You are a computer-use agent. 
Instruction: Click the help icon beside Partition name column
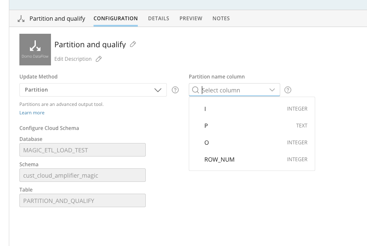click(x=288, y=90)
